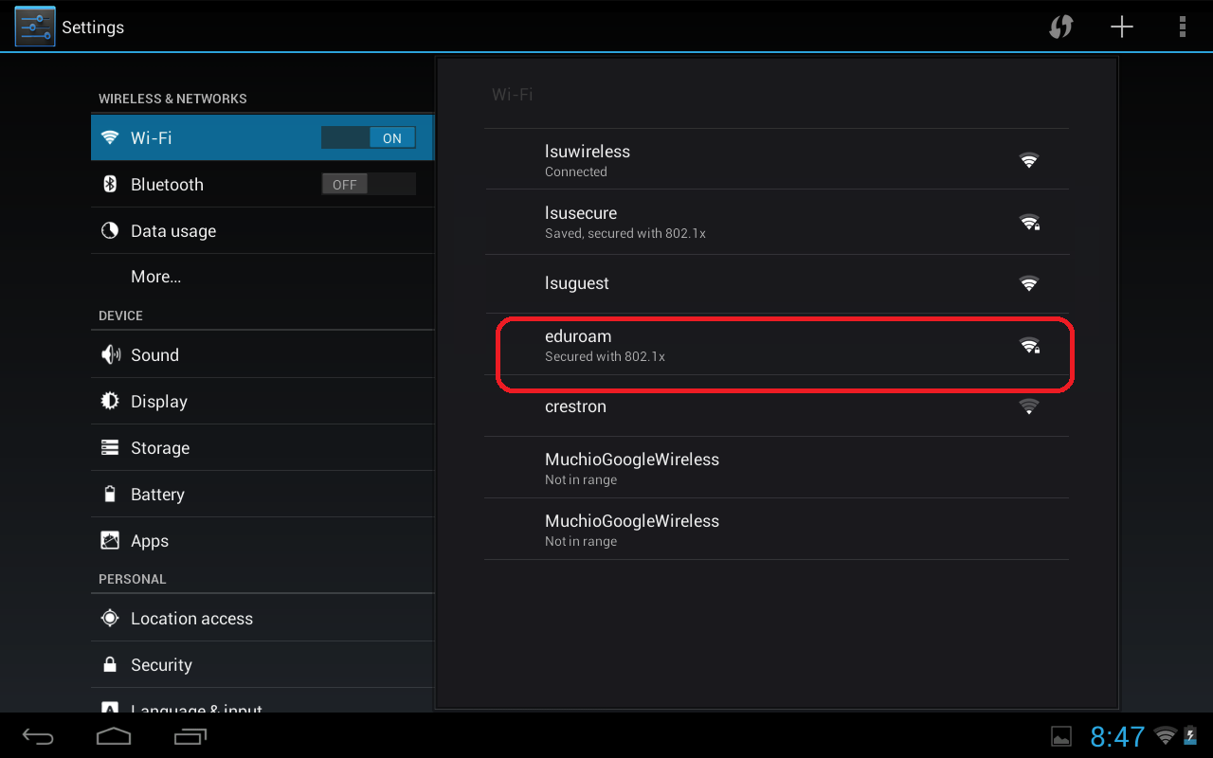The width and height of the screenshot is (1213, 758).
Task: Select the eduroam network
Action: (x=776, y=345)
